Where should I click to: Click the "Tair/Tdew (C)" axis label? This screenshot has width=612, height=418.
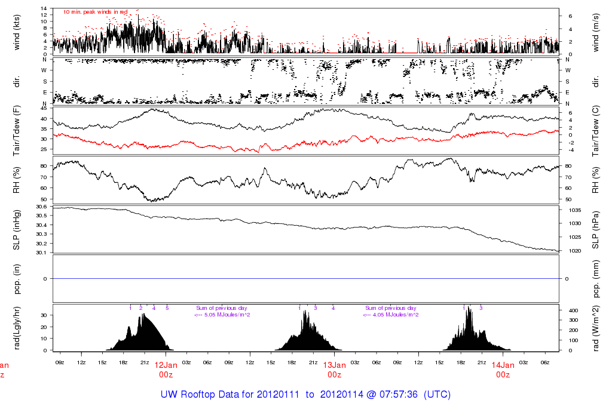tap(596, 131)
